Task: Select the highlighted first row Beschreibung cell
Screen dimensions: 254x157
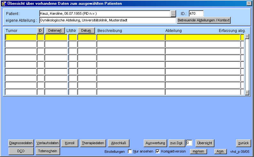Action: 131,37
